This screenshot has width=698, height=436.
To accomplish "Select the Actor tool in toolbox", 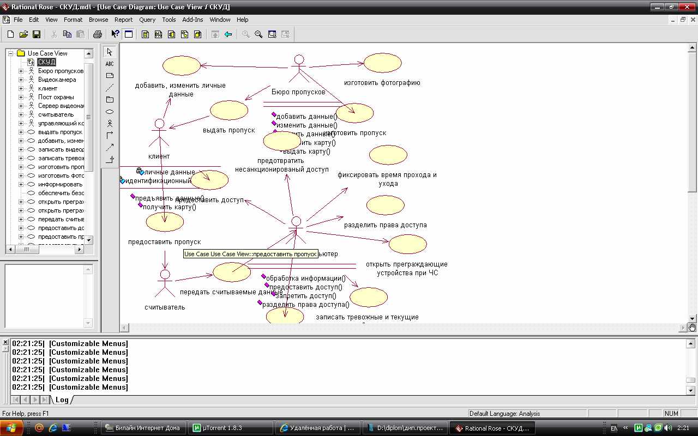I will pyautogui.click(x=110, y=124).
